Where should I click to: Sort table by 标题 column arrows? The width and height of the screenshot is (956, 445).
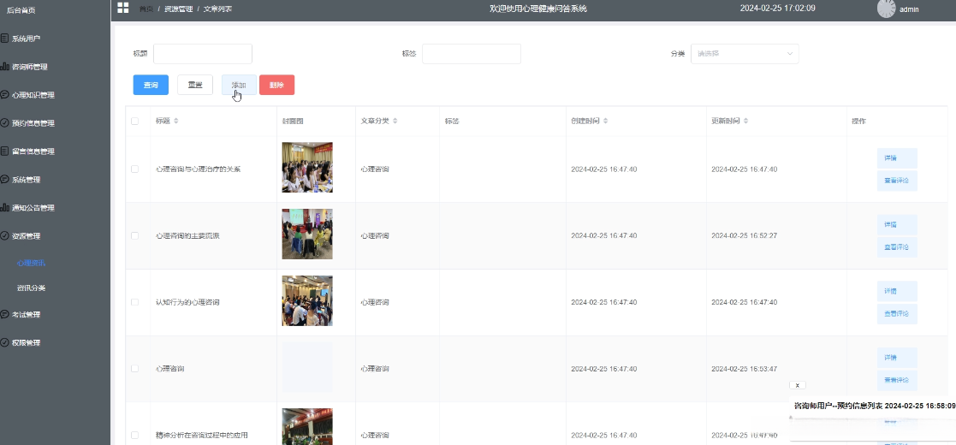point(176,122)
